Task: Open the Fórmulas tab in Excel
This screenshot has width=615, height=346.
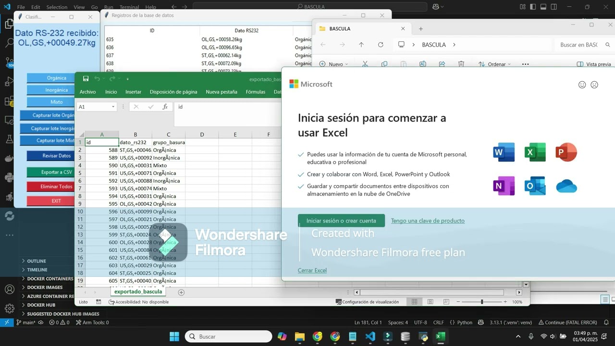Action: pyautogui.click(x=255, y=92)
